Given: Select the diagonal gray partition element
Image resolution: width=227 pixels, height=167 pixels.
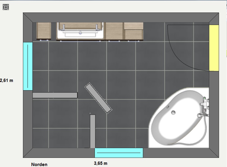Looking at the screenshot, I should tap(98, 98).
